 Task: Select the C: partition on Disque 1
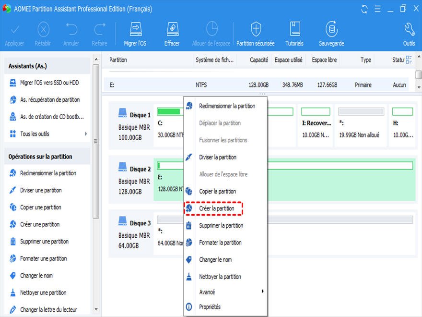(169, 125)
